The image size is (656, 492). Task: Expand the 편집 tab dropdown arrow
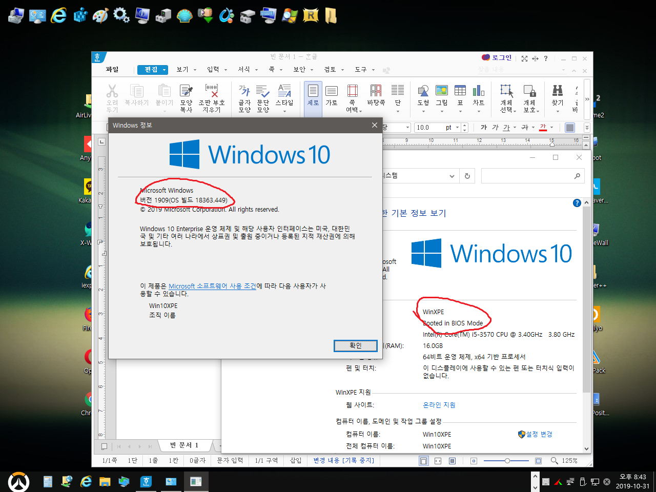(165, 70)
